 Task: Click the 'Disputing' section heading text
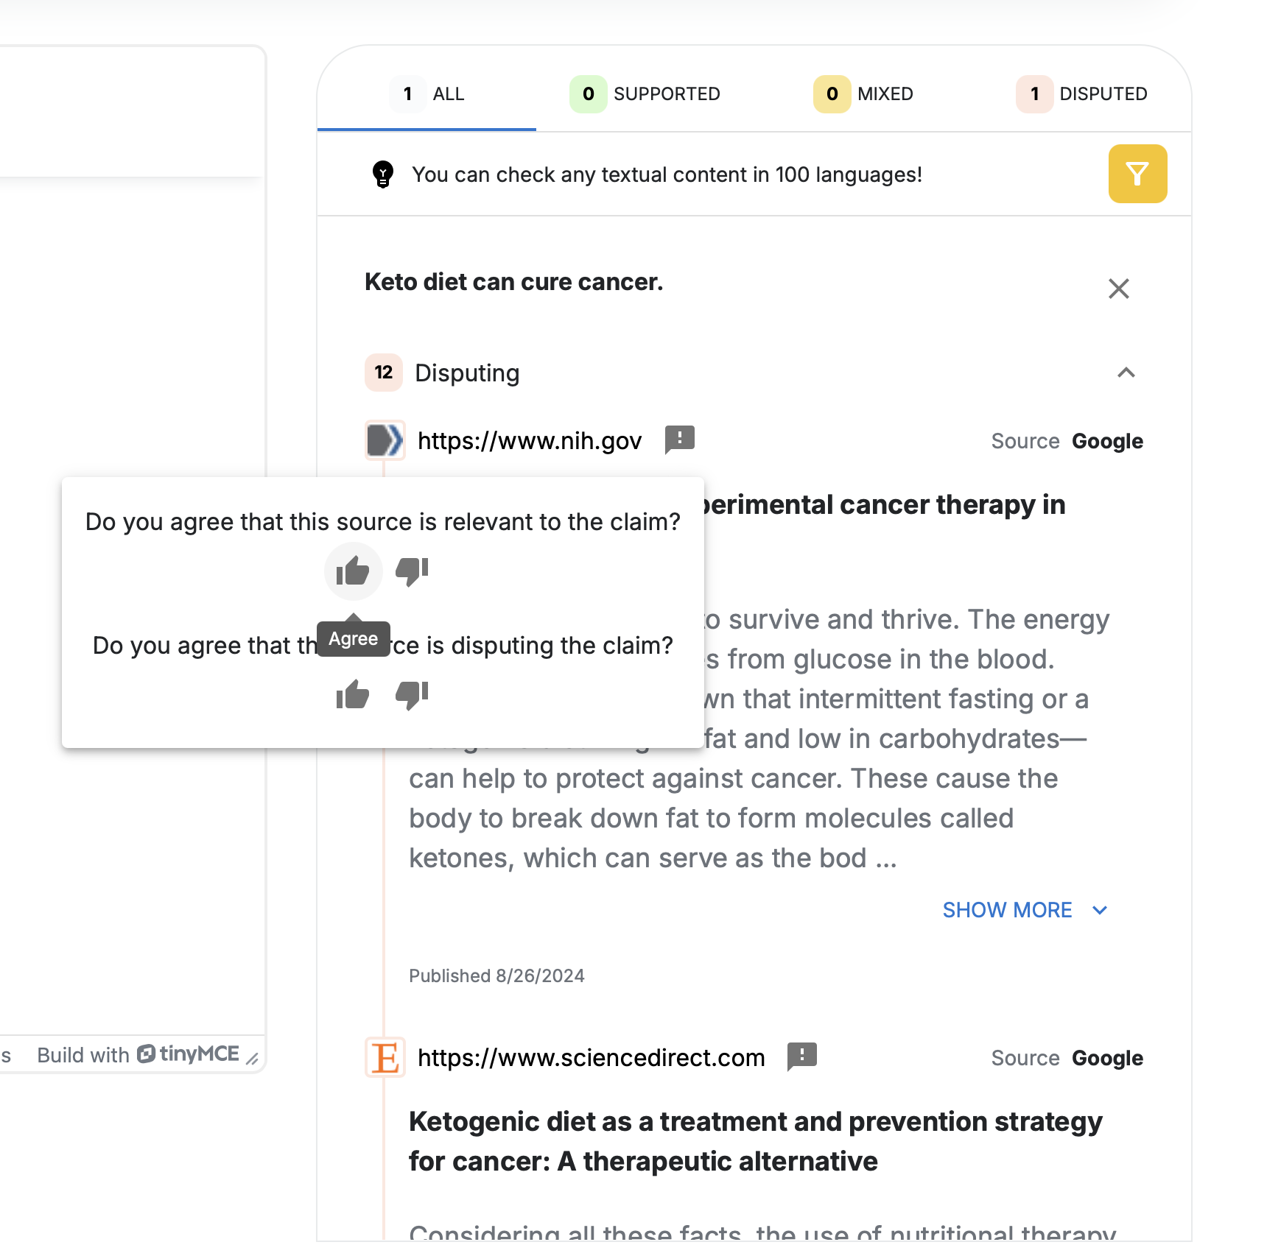tap(468, 373)
